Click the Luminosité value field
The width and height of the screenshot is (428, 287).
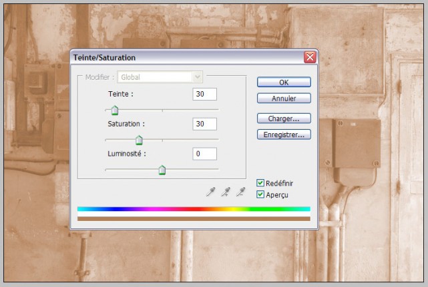point(205,154)
